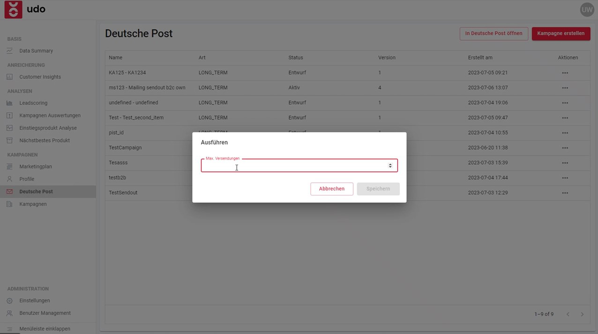Open actions menu for undefined - undefined
Screen dimensions: 598x334
(565, 103)
